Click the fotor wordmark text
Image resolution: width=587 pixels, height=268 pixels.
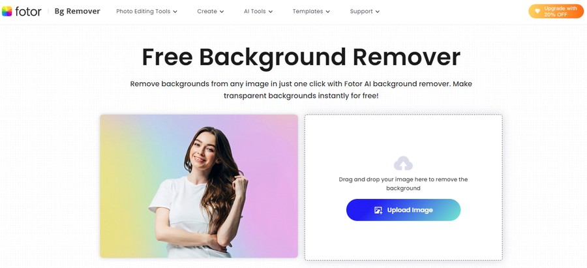(x=28, y=11)
